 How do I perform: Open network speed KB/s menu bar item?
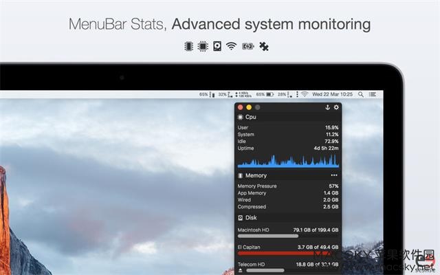(243, 95)
